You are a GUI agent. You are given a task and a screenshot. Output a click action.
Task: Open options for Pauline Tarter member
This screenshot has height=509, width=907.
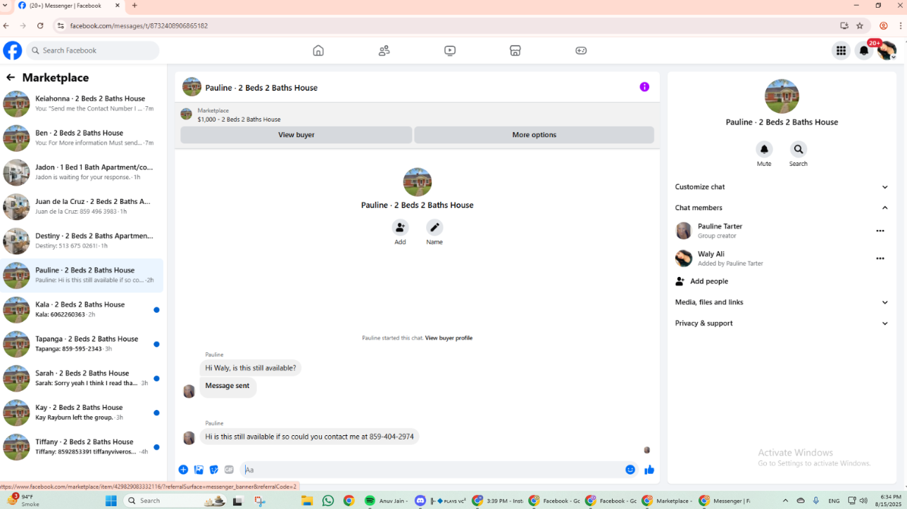pyautogui.click(x=880, y=231)
